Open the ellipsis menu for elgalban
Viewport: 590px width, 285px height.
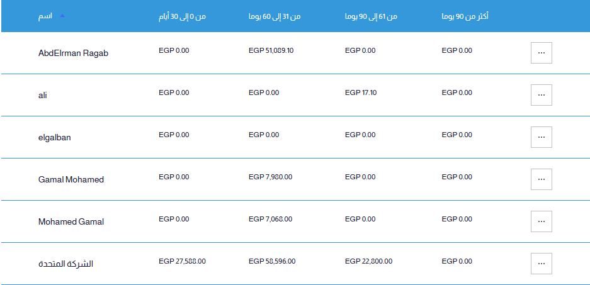[541, 137]
